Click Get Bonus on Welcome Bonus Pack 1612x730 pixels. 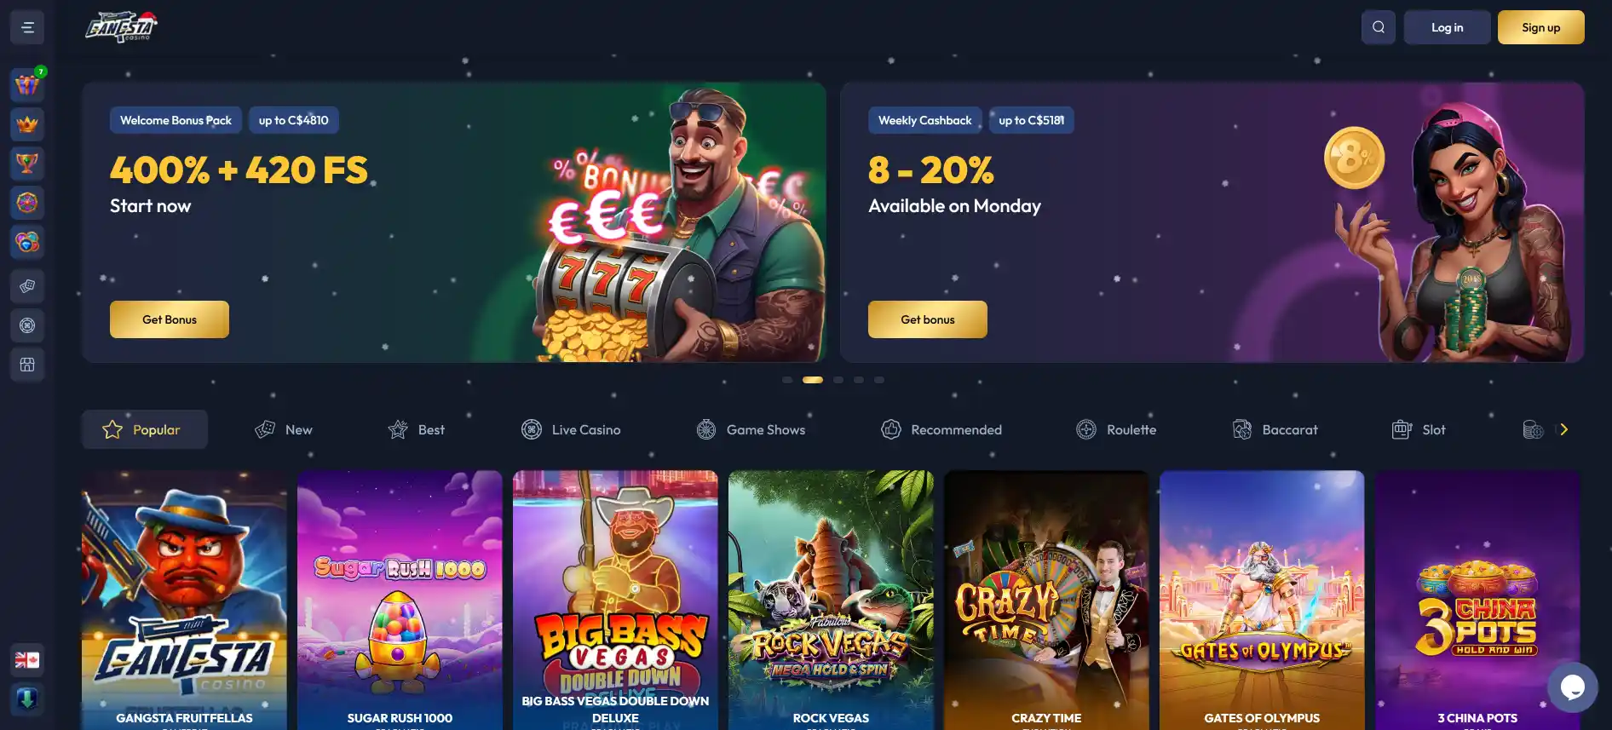(170, 319)
